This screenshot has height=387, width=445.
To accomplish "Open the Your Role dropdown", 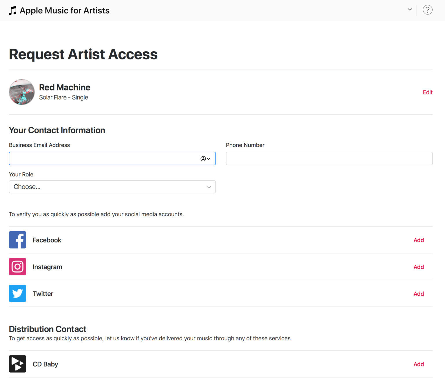I will (x=112, y=187).
